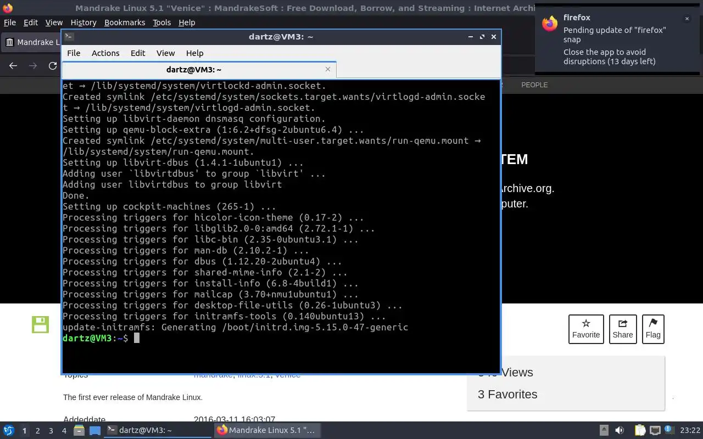
Task: Click the taskbar clock showing 23:22
Action: pyautogui.click(x=690, y=430)
